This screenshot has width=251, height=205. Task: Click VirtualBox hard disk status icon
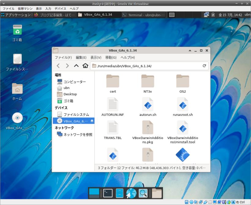coord(187,202)
